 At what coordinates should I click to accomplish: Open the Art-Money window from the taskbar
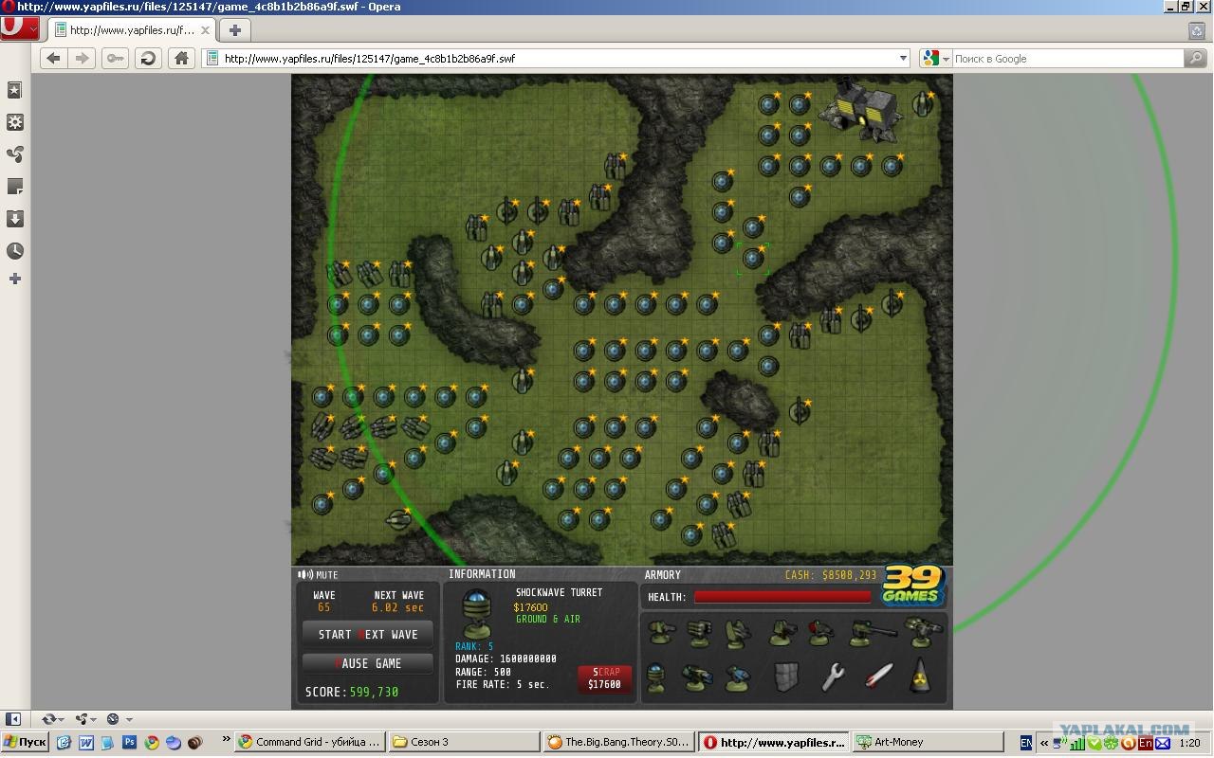(x=927, y=742)
